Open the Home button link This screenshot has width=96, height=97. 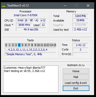click(x=76, y=71)
